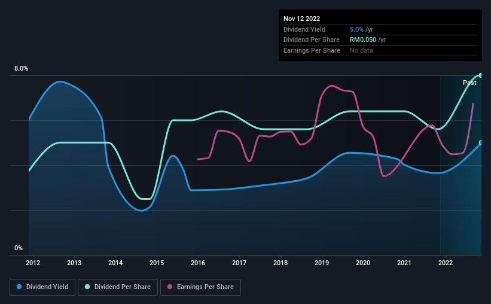Click the Dividend Per Share tooltip row label
Viewport: 491px width, 304px height.
(x=312, y=40)
